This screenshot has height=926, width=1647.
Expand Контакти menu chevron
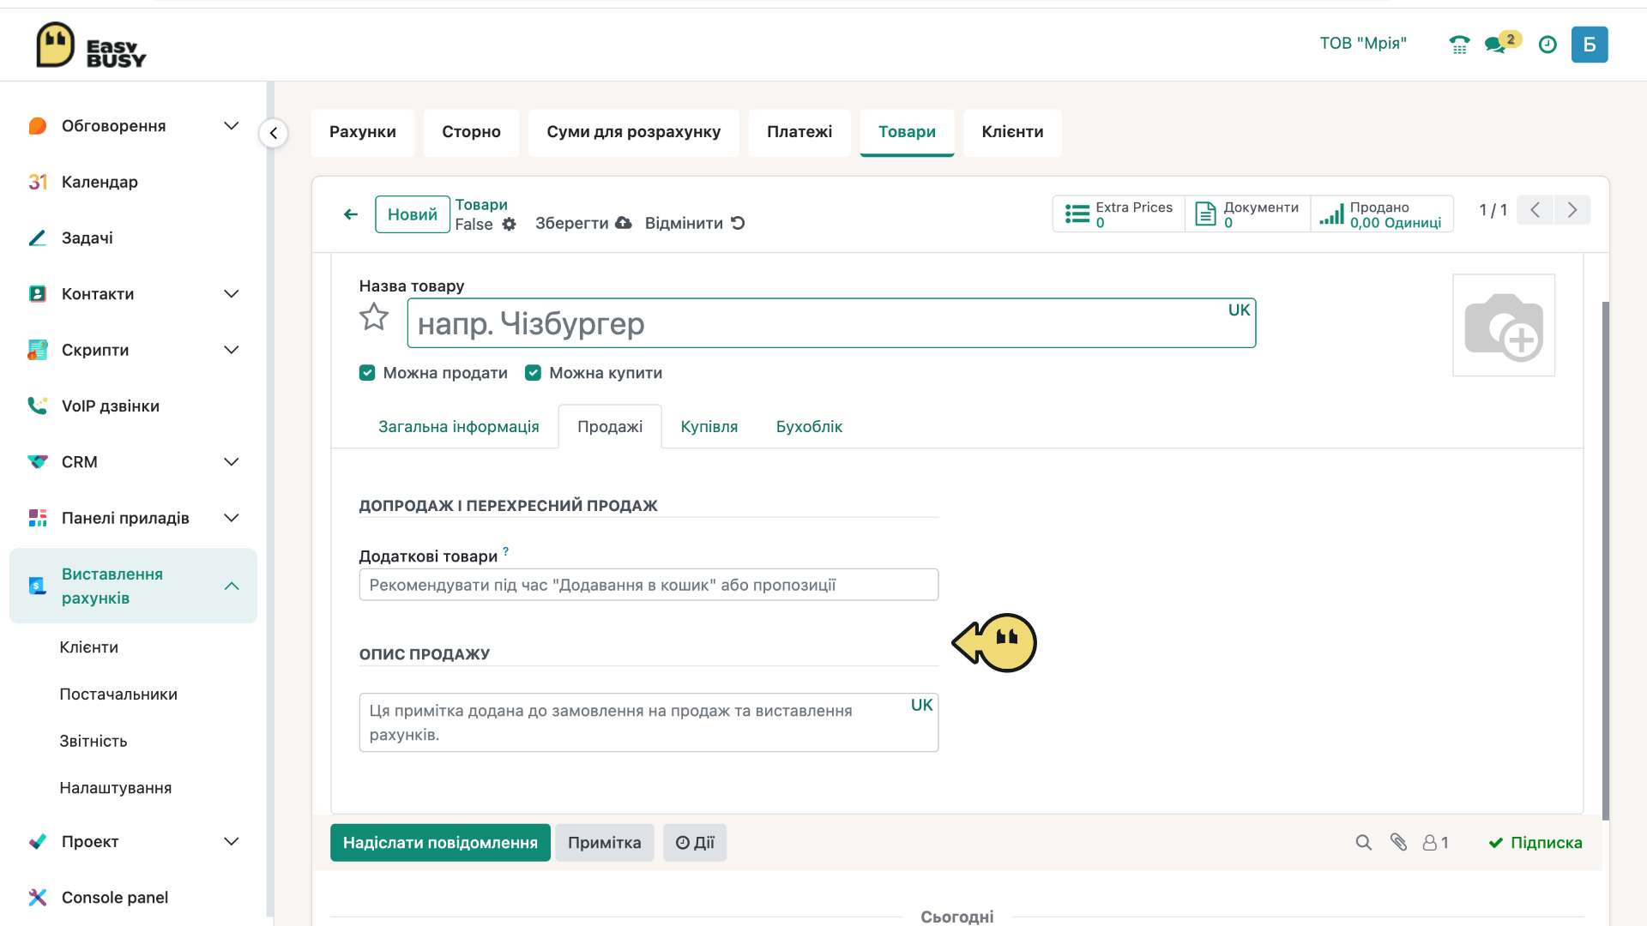(232, 294)
